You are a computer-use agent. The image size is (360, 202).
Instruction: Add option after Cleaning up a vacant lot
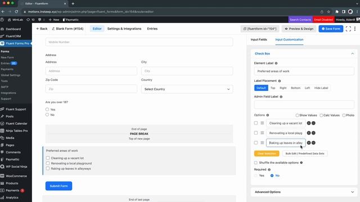309,123
